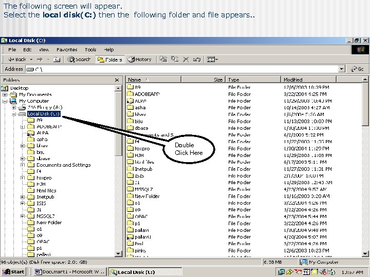The width and height of the screenshot is (370, 277).
Task: Expand the Inetpub folder in tree
Action: 23,197
